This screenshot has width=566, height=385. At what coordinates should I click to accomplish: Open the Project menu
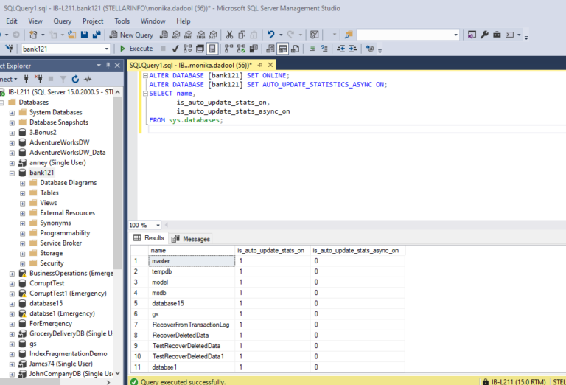point(93,21)
